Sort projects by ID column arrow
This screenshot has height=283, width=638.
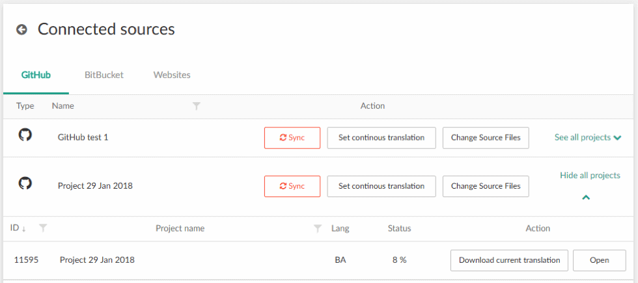point(24,229)
